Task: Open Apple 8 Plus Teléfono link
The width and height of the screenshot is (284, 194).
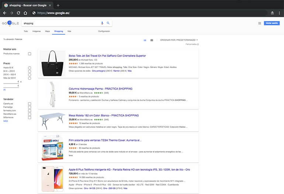Action: click(x=129, y=170)
